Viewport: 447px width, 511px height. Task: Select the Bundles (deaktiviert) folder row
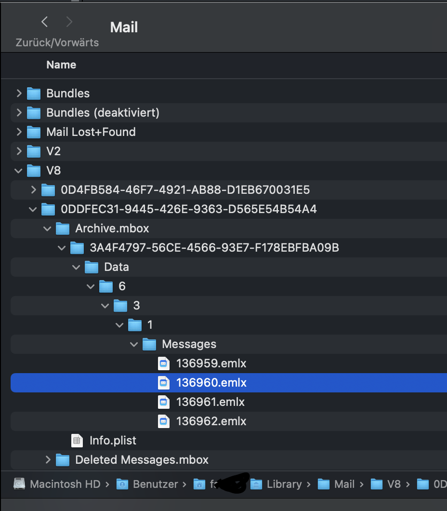103,112
